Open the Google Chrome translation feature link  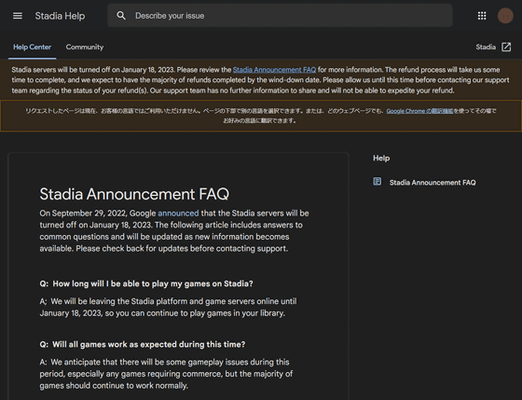419,111
